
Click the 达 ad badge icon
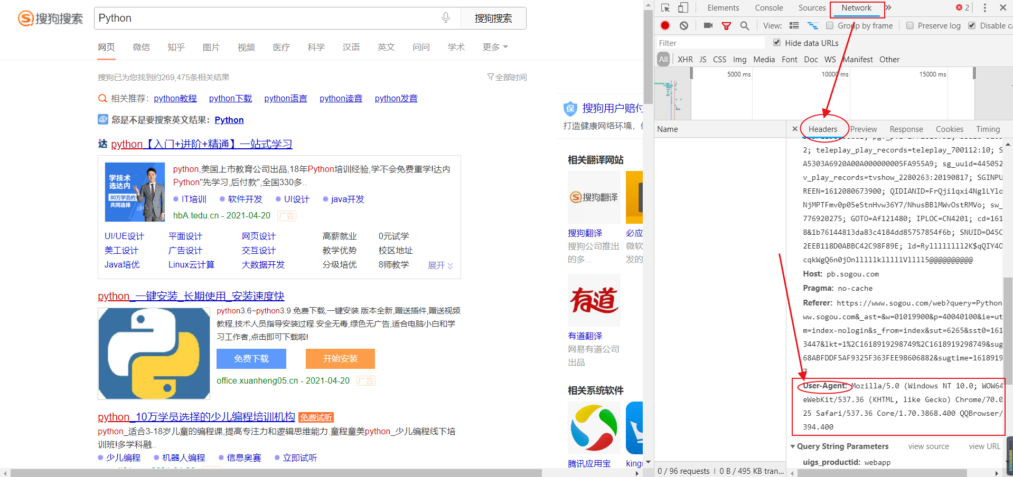pos(103,144)
